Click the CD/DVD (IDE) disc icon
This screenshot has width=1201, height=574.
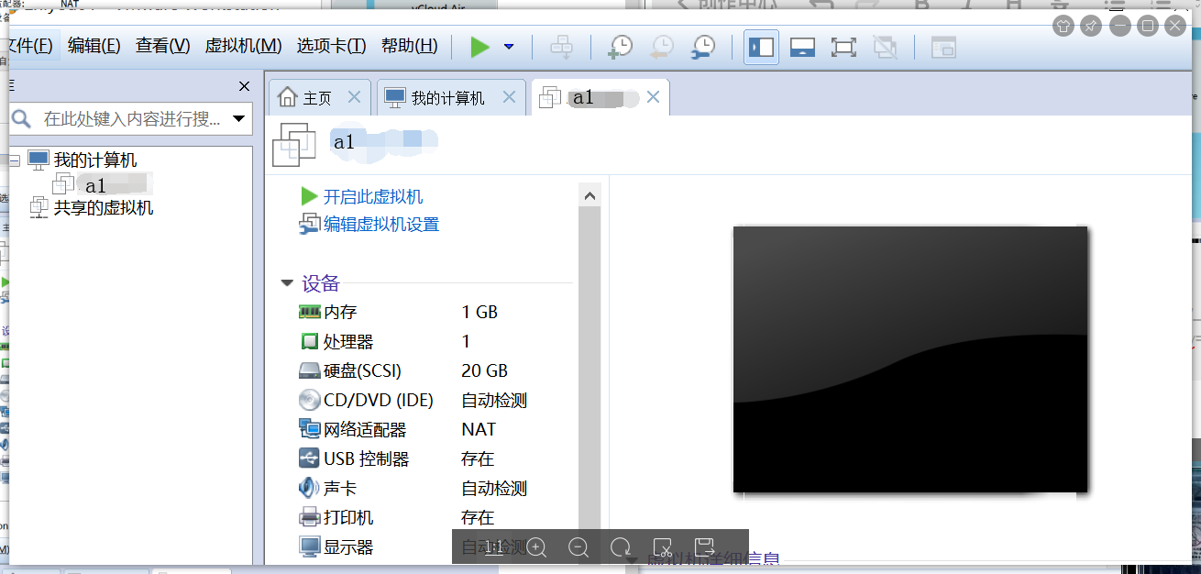(309, 400)
